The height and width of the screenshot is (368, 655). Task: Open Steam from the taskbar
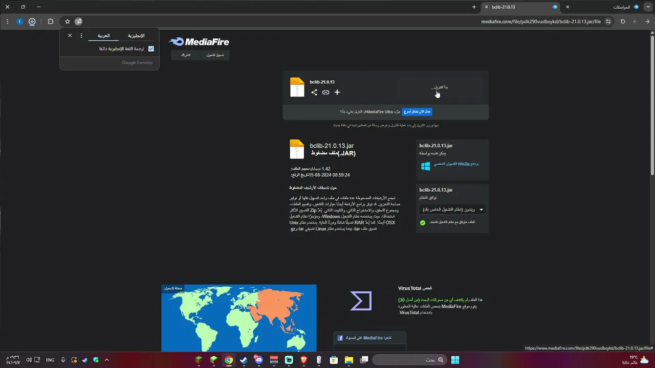click(x=244, y=360)
